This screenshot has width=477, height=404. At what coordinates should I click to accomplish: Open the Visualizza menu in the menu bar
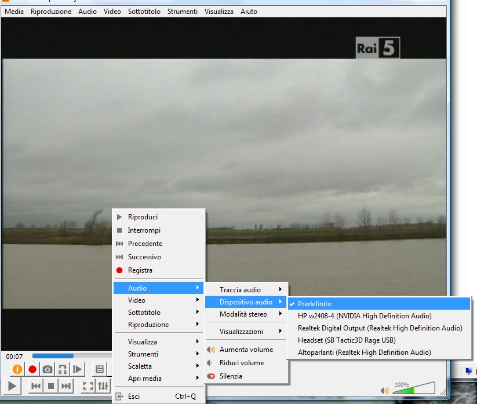point(219,12)
